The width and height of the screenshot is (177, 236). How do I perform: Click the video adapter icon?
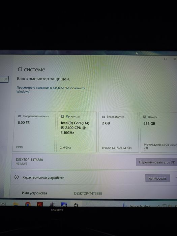click(104, 117)
